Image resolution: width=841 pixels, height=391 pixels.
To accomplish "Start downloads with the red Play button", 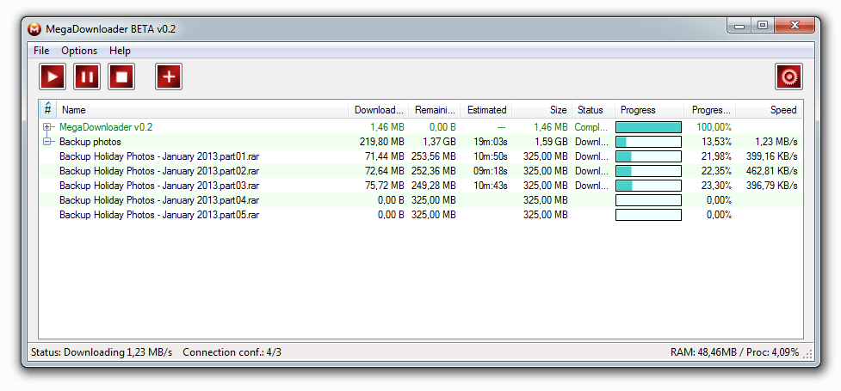I will [53, 76].
